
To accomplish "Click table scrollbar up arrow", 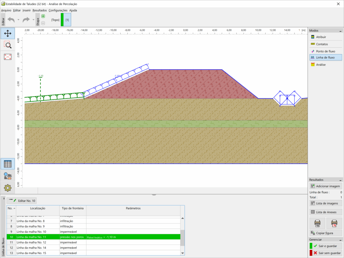I will (x=182, y=218).
